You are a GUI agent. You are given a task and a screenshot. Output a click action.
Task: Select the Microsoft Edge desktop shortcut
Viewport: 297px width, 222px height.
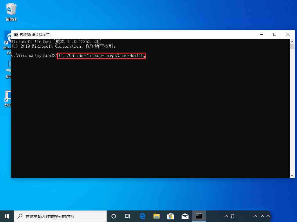coord(8,42)
